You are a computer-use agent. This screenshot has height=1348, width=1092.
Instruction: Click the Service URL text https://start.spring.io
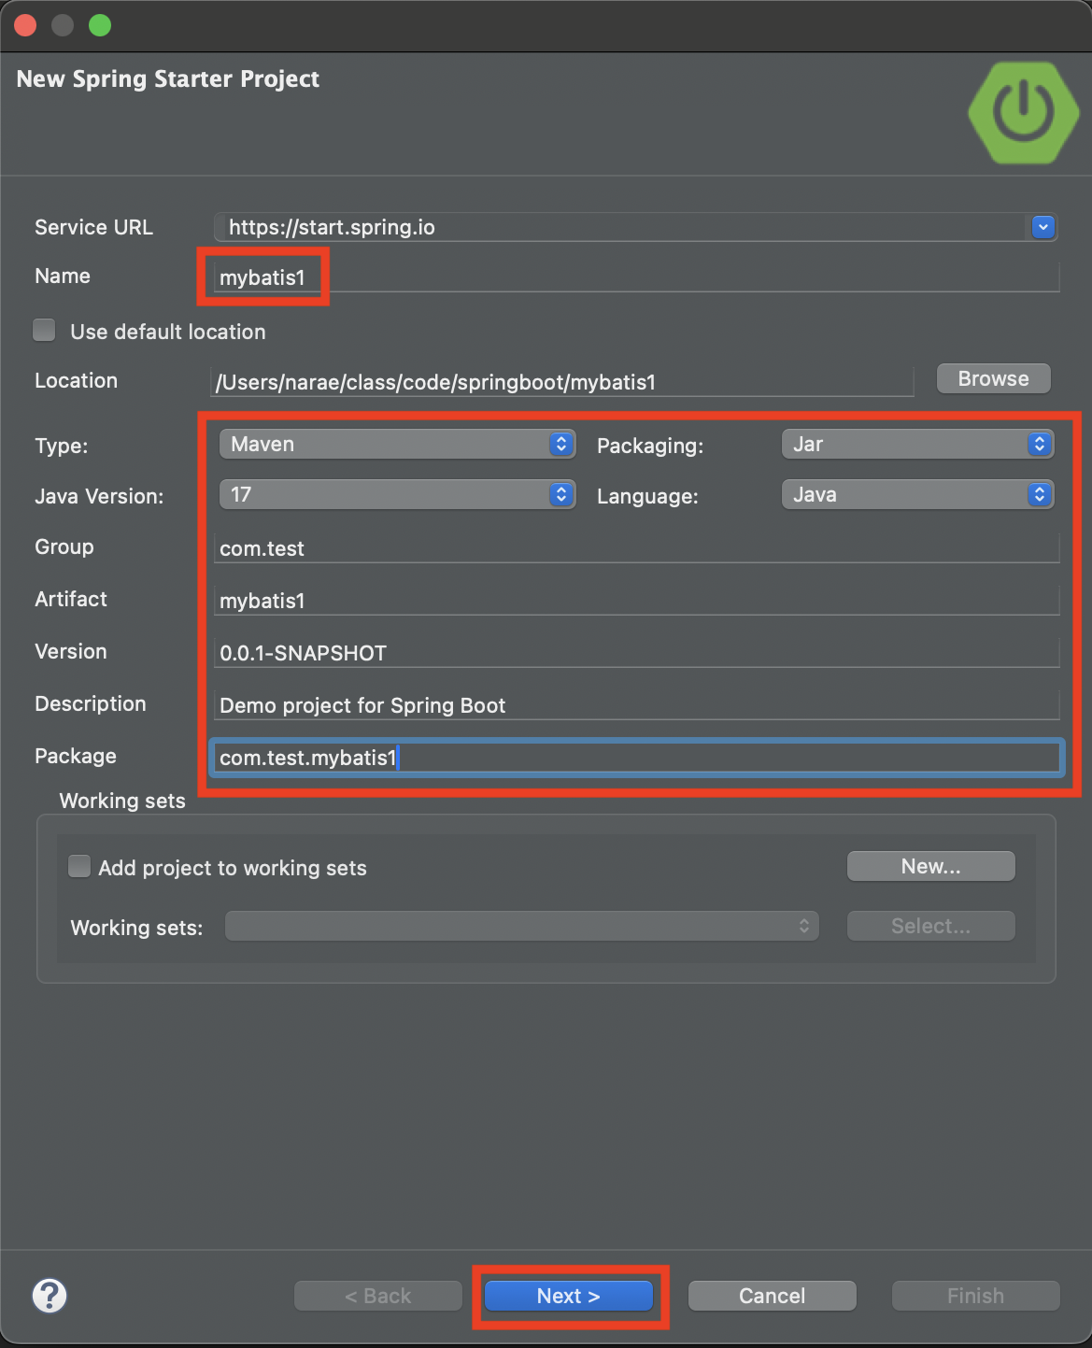(332, 227)
